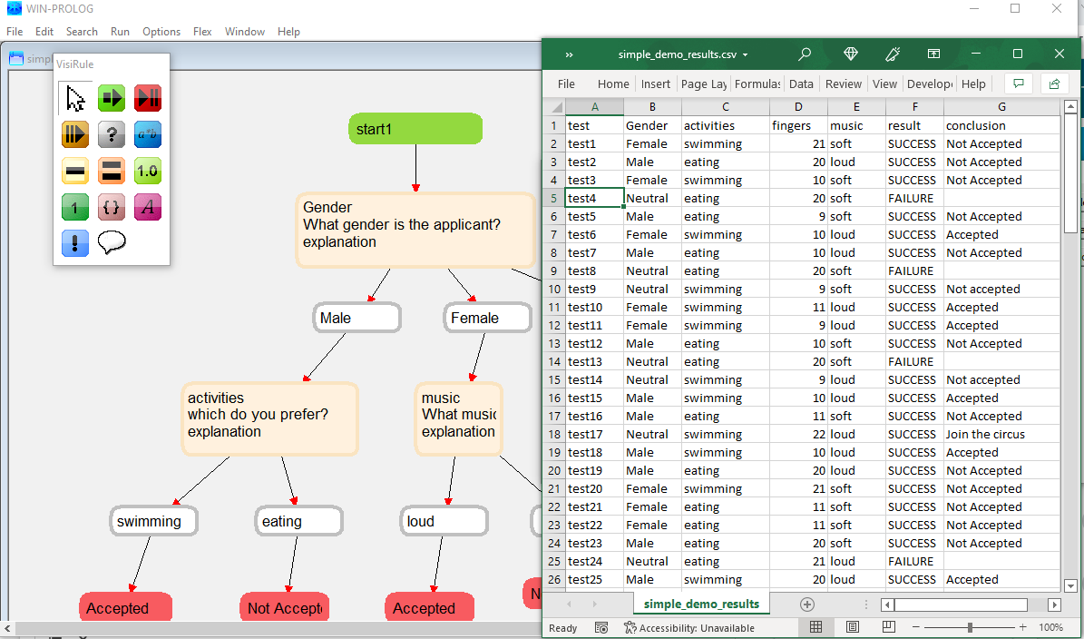1084x639 pixels.
Task: Select the loud answer node
Action: pyautogui.click(x=444, y=521)
